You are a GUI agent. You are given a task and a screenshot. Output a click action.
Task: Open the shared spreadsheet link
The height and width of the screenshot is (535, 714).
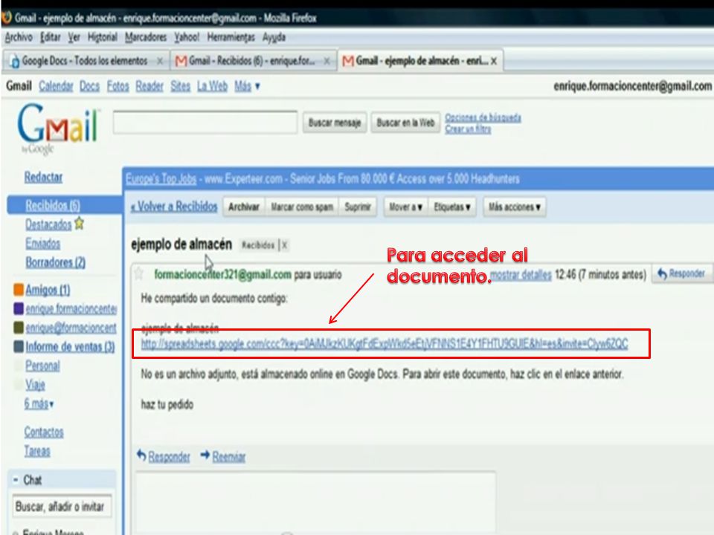385,344
